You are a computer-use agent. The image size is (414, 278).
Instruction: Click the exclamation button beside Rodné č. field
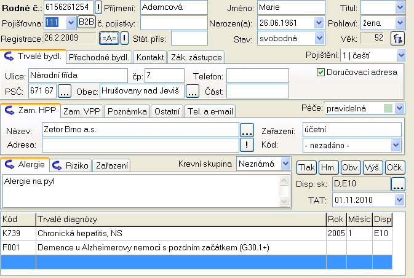[x=98, y=7]
